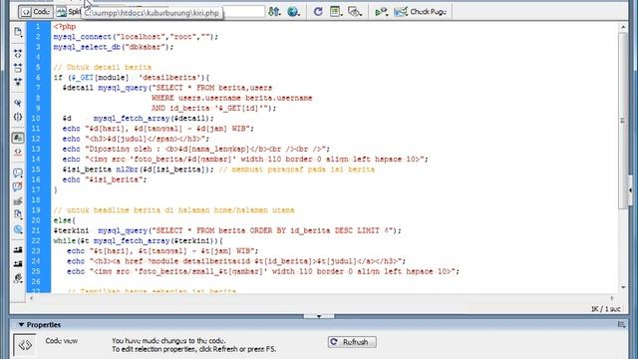Click the Balance Braces icon
This screenshot has height=359, width=638.
pyautogui.click(x=18, y=117)
